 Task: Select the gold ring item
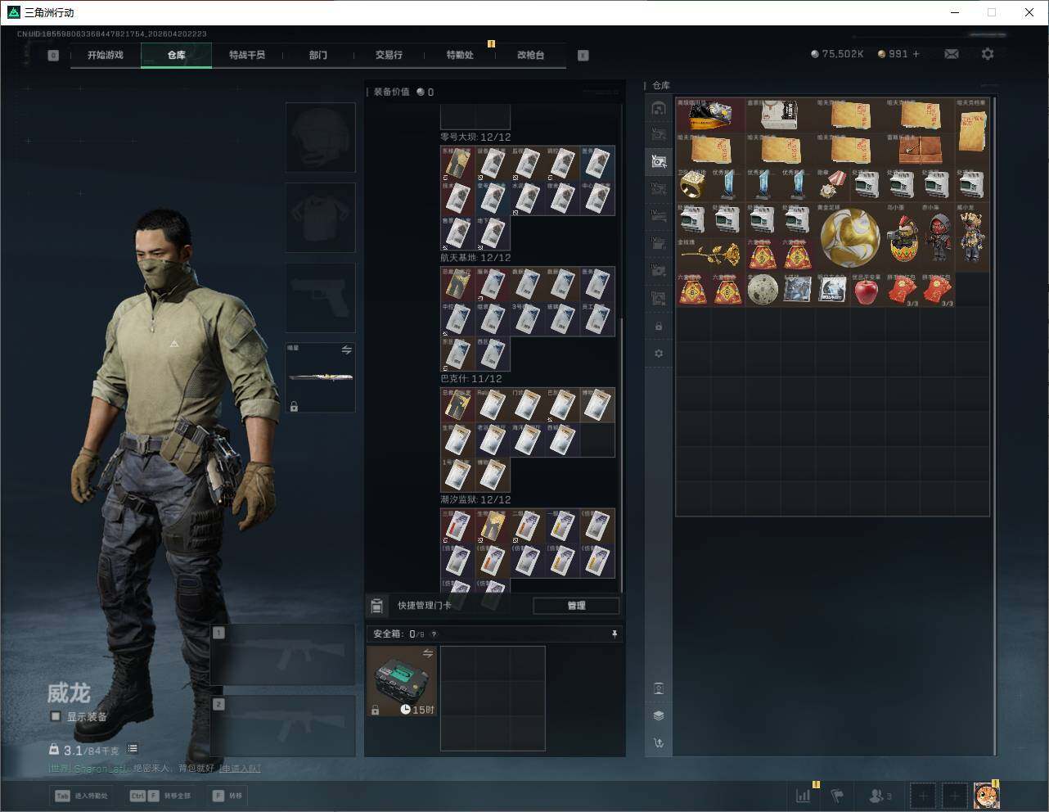click(x=693, y=185)
